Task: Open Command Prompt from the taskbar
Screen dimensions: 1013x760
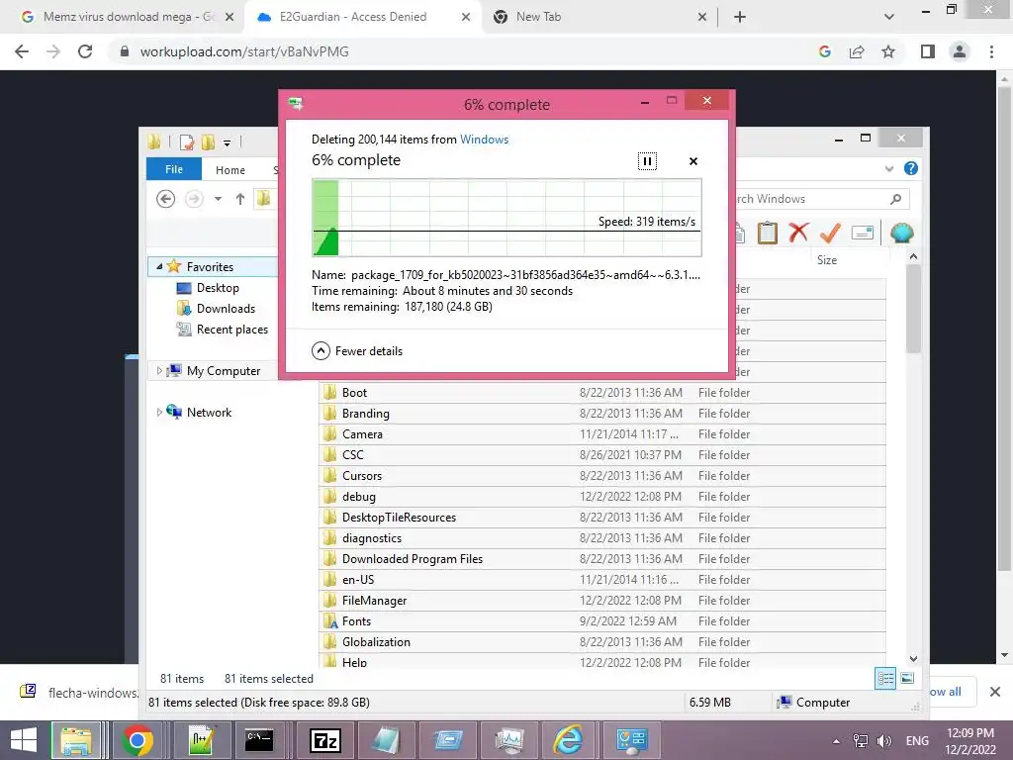Action: 259,740
